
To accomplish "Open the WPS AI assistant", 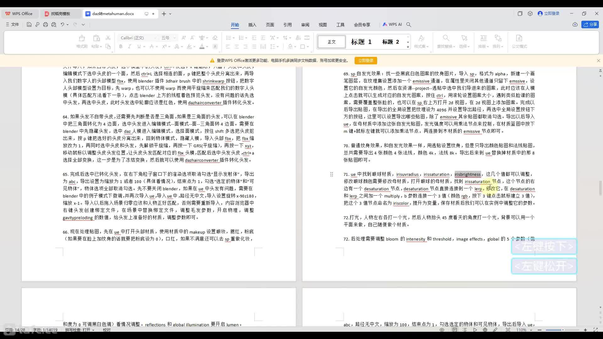I will pyautogui.click(x=392, y=24).
